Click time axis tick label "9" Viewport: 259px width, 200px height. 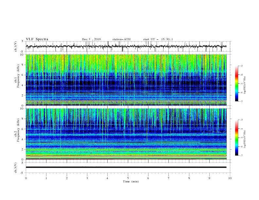[x=209, y=178]
